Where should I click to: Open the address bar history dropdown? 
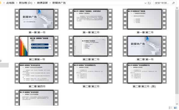point(145,3)
